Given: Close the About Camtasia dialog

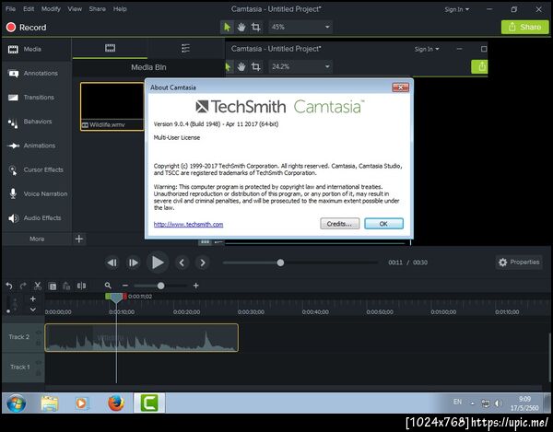Looking at the screenshot, I should (x=400, y=88).
